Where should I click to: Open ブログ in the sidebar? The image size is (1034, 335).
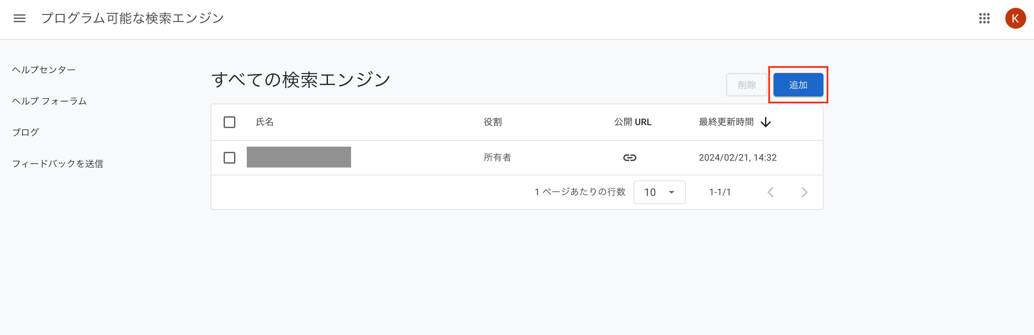pos(25,132)
